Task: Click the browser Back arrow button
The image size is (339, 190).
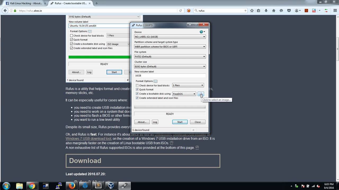Action: 5,11
